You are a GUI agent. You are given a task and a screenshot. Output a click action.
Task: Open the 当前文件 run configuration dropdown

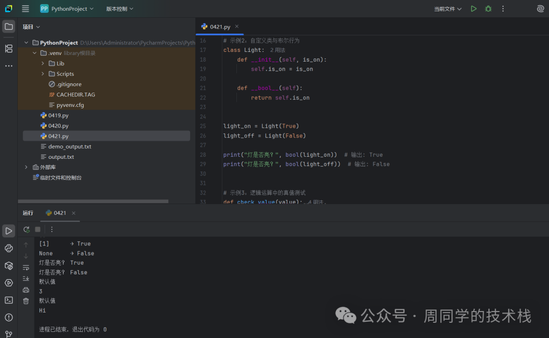[x=448, y=9]
